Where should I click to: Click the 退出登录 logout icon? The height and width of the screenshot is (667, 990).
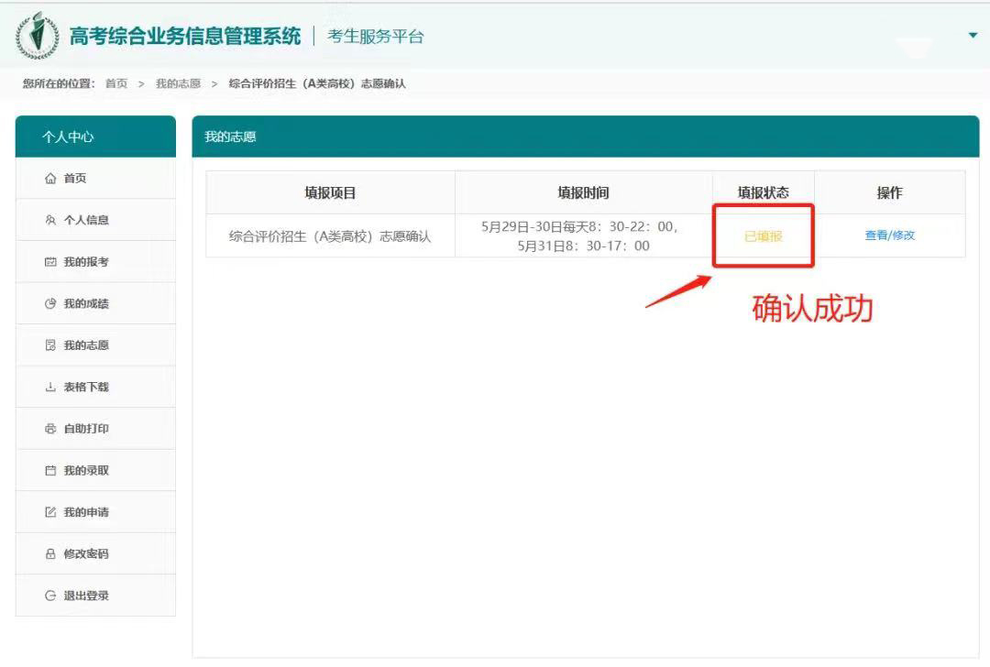(x=50, y=596)
